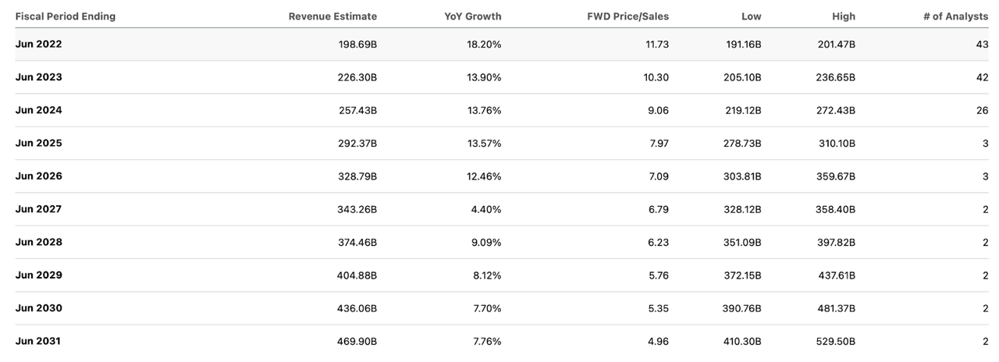The image size is (999, 362).
Task: Select the Jun 2028 row label
Action: (x=38, y=242)
